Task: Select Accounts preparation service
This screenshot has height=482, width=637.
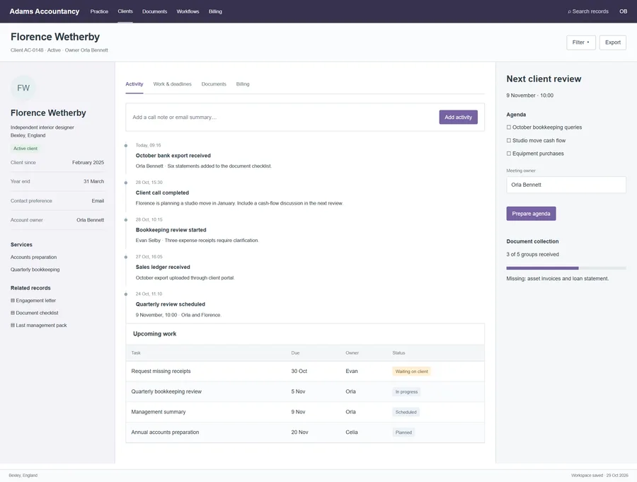Action: coord(34,257)
